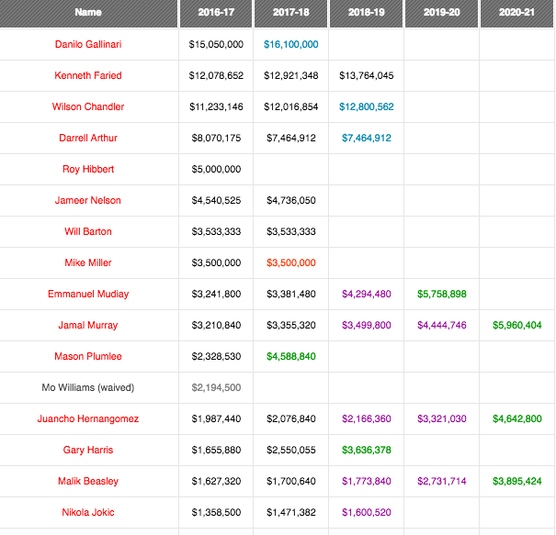Viewport: 556px width, 535px height.
Task: Click Jamal Murray's name link
Action: [x=88, y=325]
